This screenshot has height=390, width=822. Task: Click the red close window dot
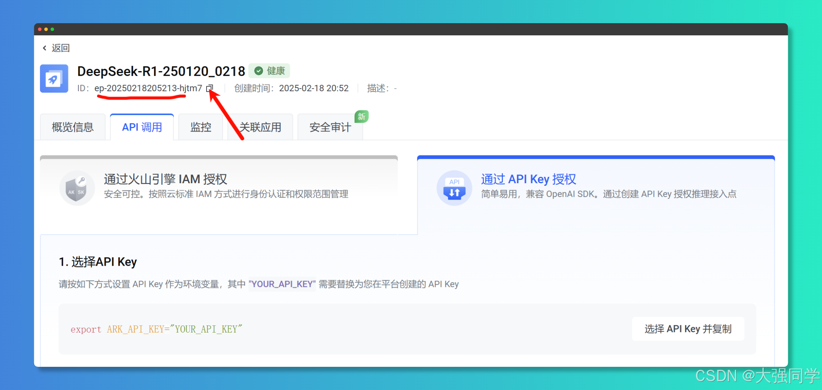tap(40, 29)
